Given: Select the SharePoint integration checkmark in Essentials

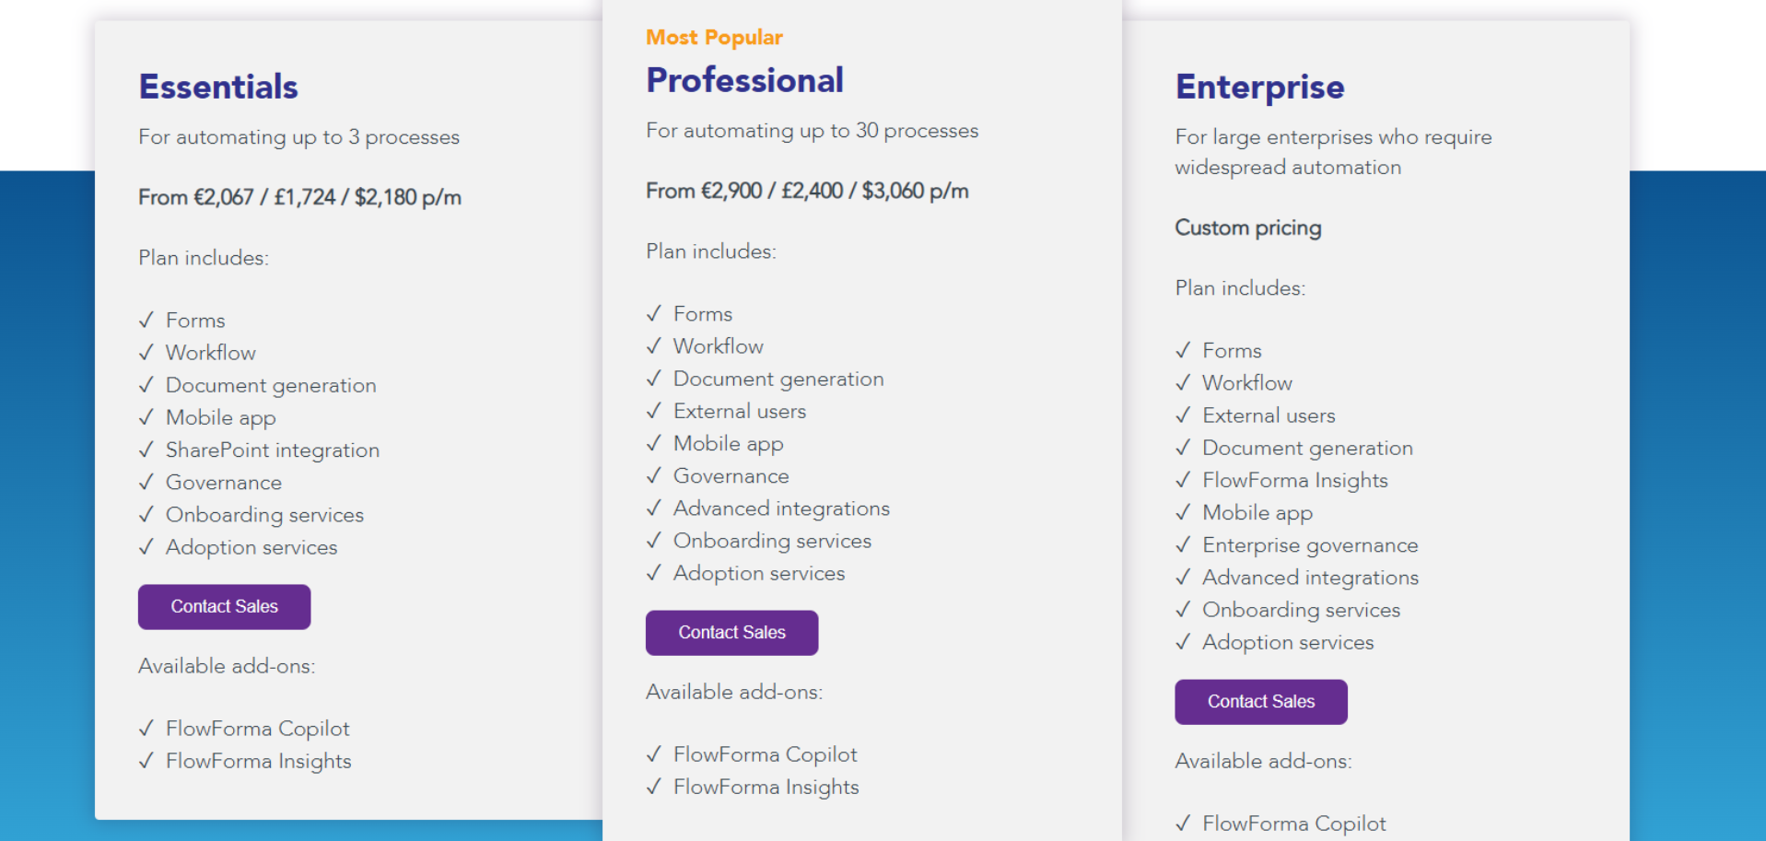Looking at the screenshot, I should point(147,450).
